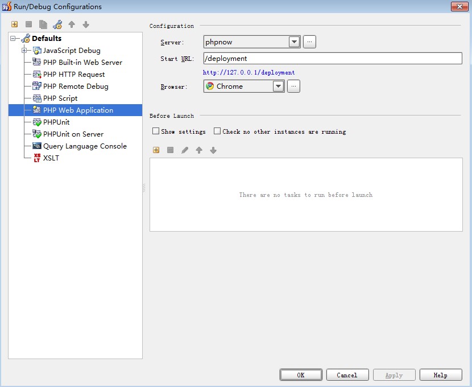Open defaults settings wrench icon

(57, 24)
